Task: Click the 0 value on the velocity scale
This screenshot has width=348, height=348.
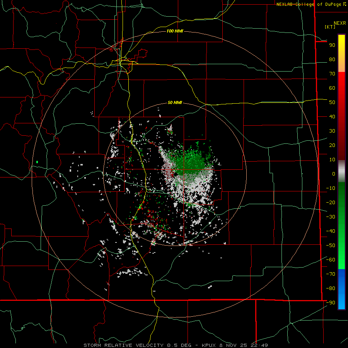Action: [334, 174]
